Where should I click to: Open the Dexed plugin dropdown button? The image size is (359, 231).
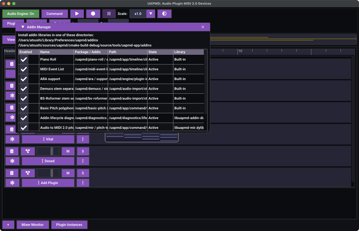click(48, 161)
